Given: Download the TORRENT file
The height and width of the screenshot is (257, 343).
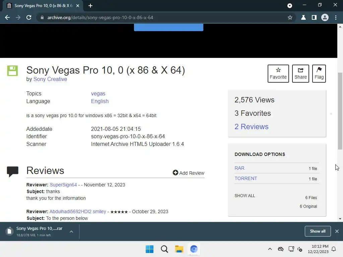Looking at the screenshot, I should click(246, 178).
